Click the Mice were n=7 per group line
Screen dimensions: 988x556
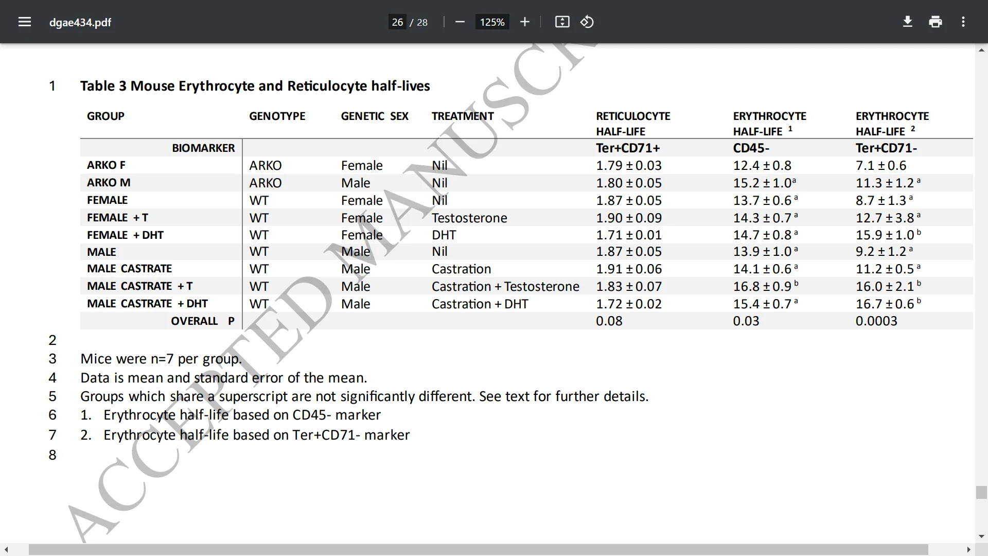[x=161, y=359]
